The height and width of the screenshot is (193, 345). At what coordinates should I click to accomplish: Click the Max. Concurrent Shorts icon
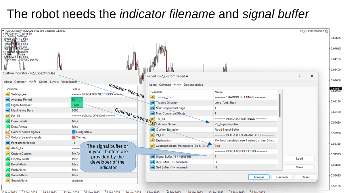[x=153, y=113]
